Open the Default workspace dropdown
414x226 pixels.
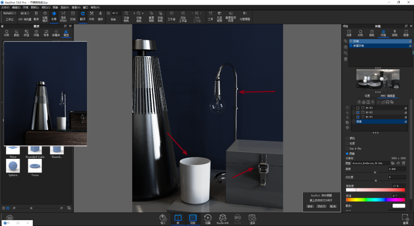point(10,13)
